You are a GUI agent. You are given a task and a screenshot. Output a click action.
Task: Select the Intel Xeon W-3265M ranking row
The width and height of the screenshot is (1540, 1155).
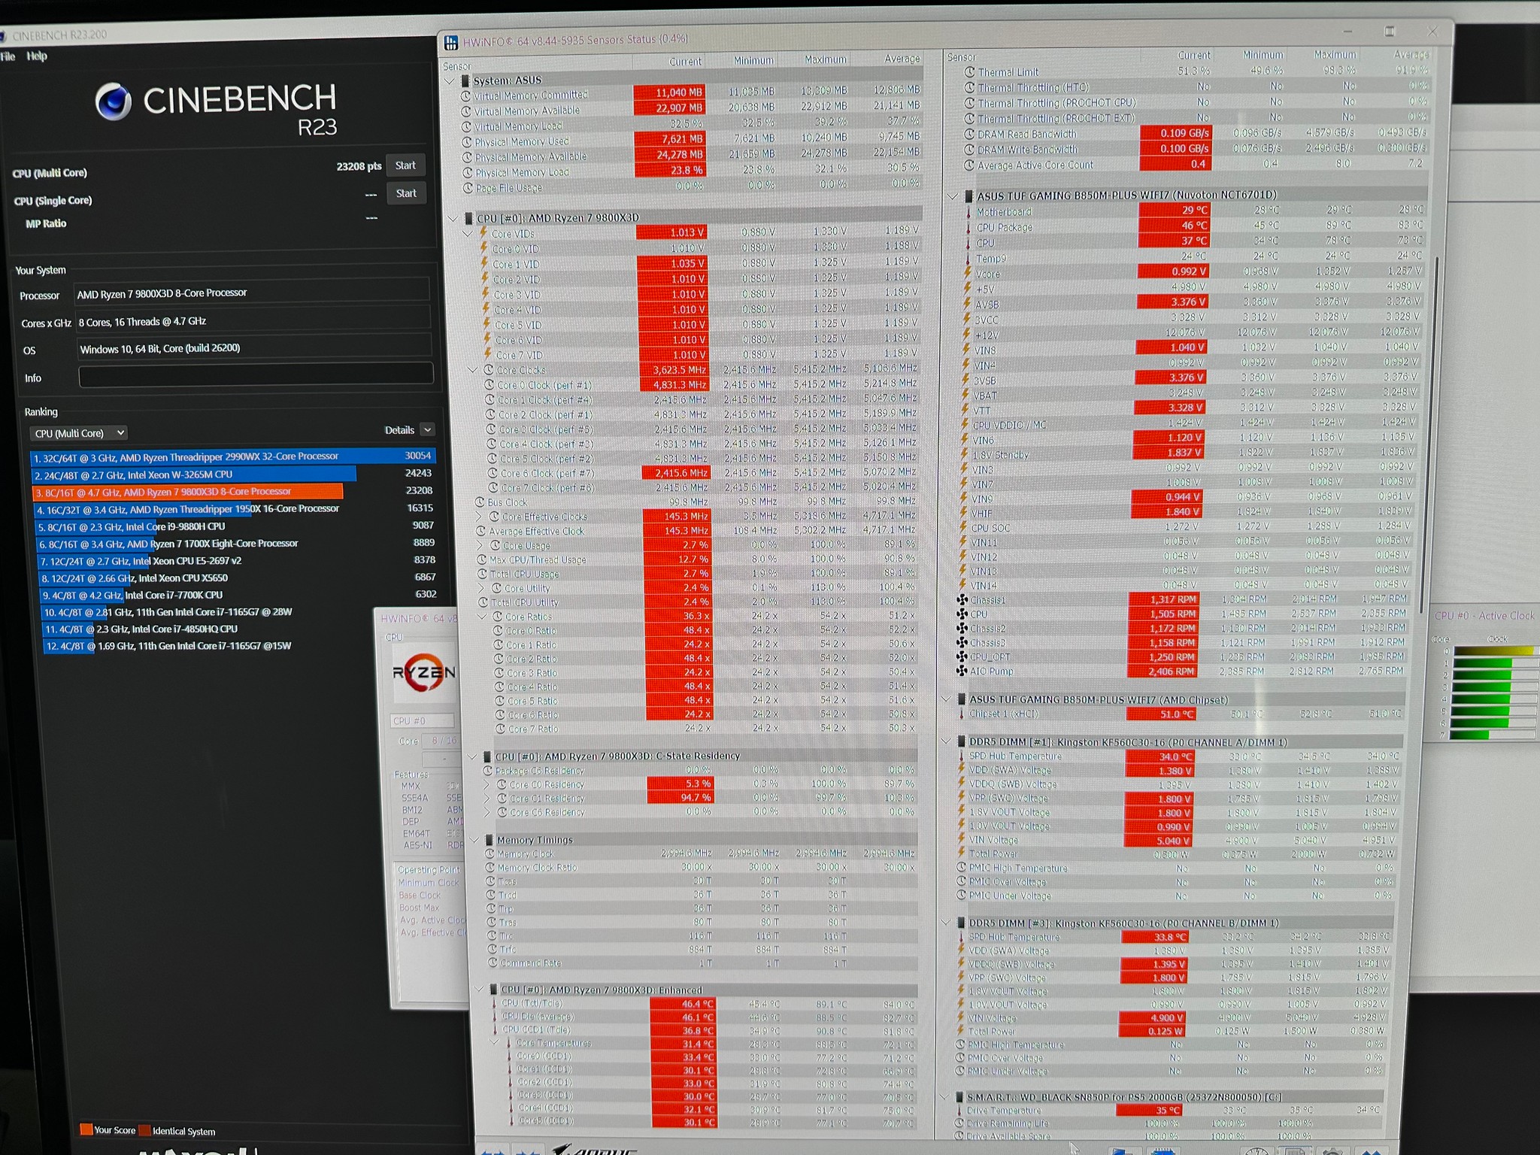pyautogui.click(x=233, y=474)
